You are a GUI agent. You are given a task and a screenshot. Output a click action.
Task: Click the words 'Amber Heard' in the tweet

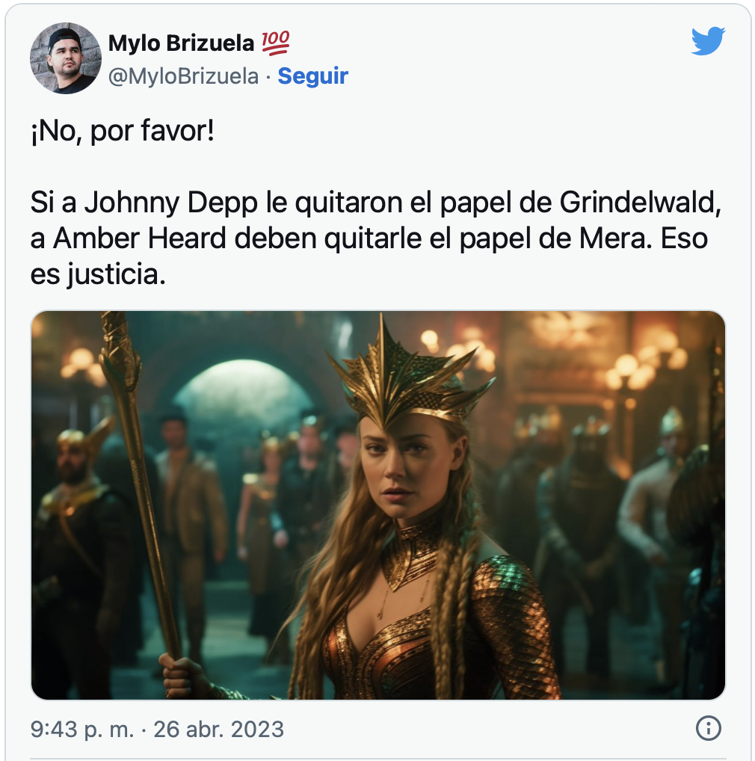[x=140, y=238]
